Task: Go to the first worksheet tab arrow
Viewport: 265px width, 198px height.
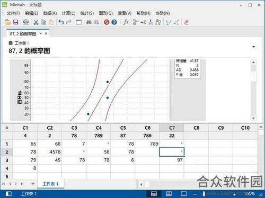Action: pos(4,184)
